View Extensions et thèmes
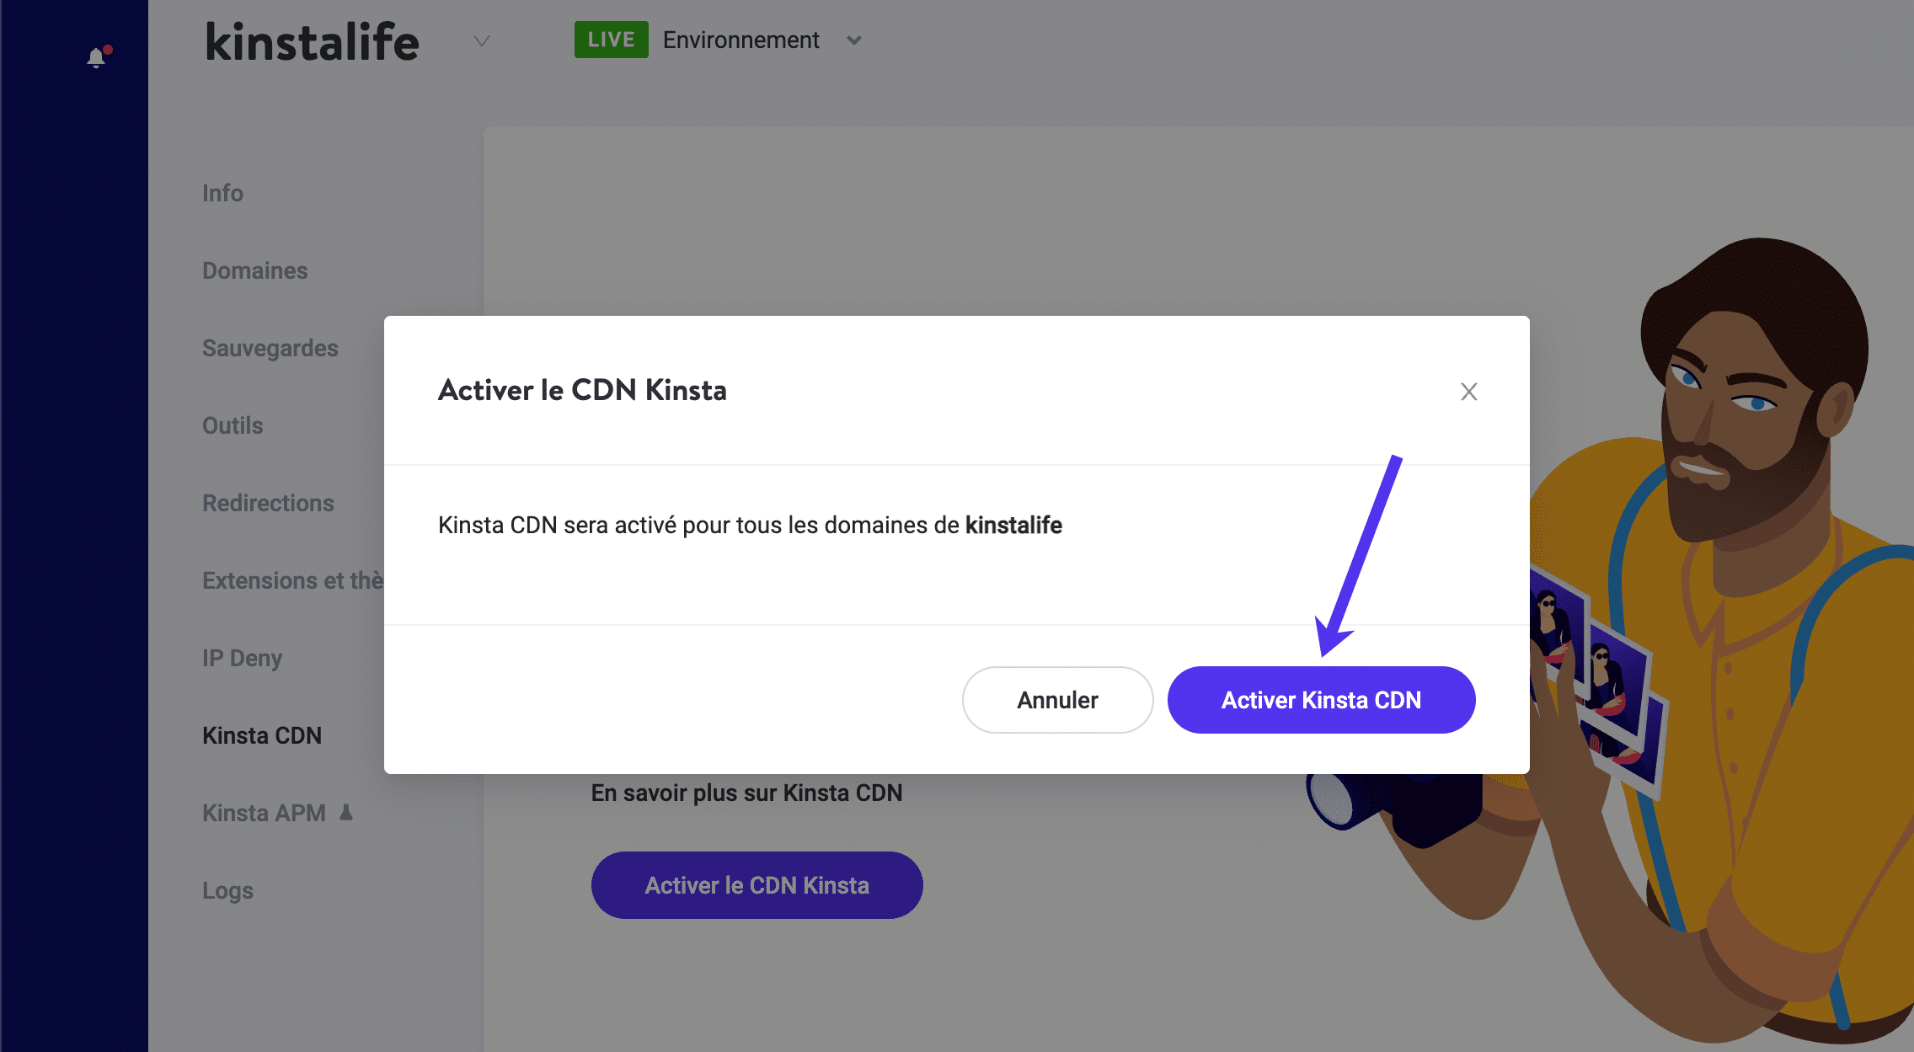Screen dimensions: 1914x1052 (292, 580)
